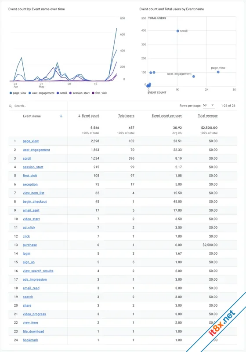Click the scroll point in scatter chart
Screen dimensions: 246x352
click(177, 31)
